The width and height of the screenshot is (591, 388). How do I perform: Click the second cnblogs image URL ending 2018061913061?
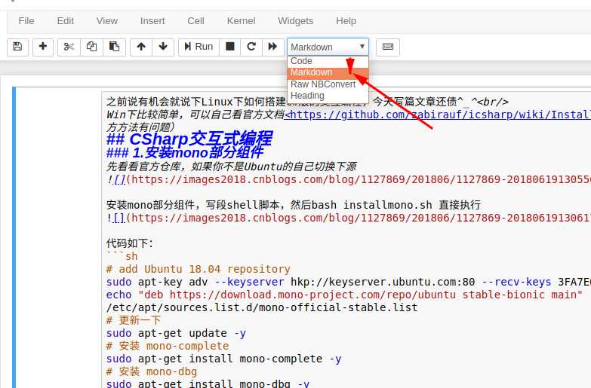[358, 218]
